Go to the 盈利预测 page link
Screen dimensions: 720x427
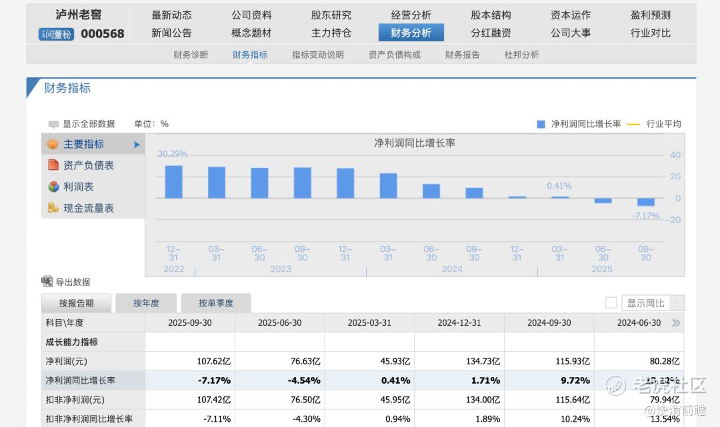650,15
